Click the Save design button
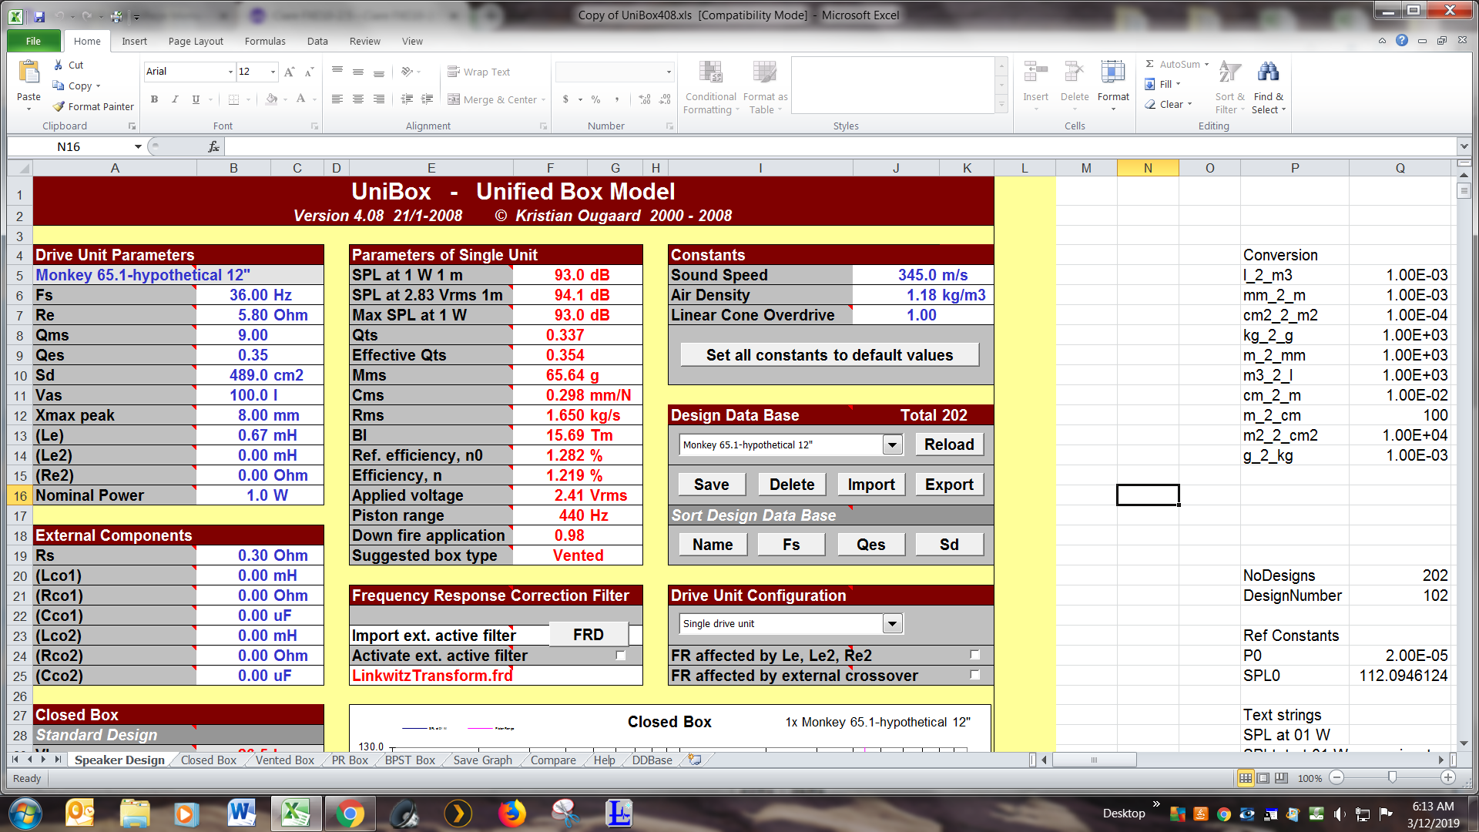Screen dimensions: 1479x832 [x=711, y=485]
